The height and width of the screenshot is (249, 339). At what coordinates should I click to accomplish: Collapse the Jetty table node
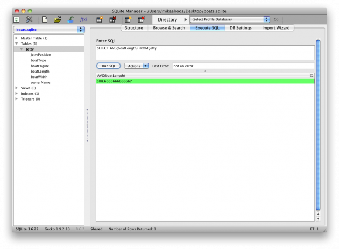click(22, 49)
